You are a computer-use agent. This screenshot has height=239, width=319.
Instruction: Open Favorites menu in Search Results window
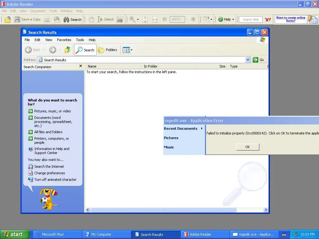pyautogui.click(x=64, y=40)
